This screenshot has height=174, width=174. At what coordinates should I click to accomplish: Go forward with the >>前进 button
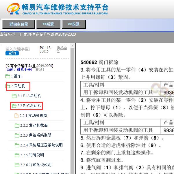point(74,24)
